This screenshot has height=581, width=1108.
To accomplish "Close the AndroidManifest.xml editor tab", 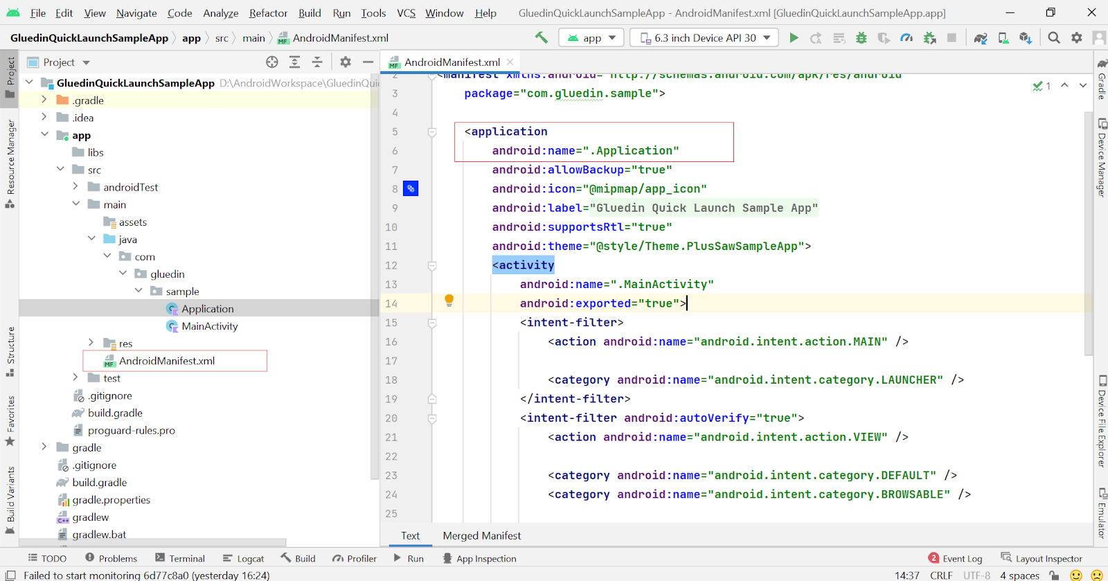I will click(x=510, y=62).
